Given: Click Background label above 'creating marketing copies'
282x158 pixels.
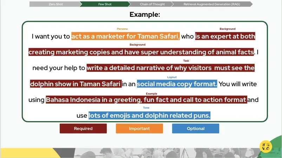Looking at the screenshot, I should [137, 44].
